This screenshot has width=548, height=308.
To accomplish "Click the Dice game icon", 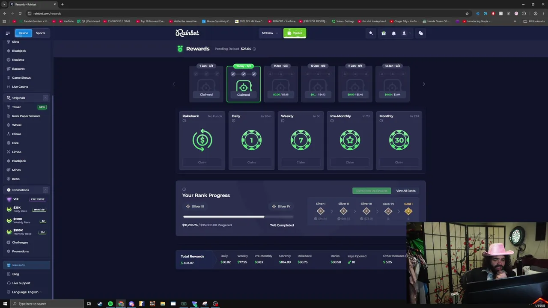I will coord(9,143).
